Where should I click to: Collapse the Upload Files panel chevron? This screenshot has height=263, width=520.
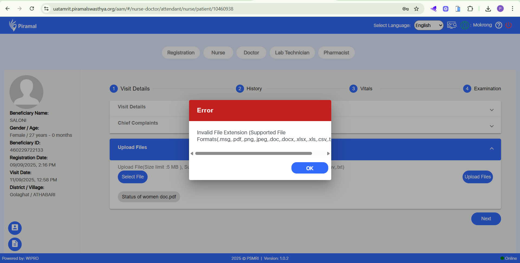tap(492, 149)
